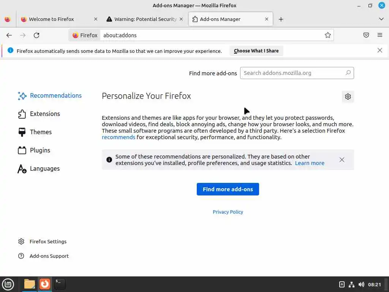Focus the Search addons.mozilla.org field
Image resolution: width=389 pixels, height=292 pixels.
(297, 73)
